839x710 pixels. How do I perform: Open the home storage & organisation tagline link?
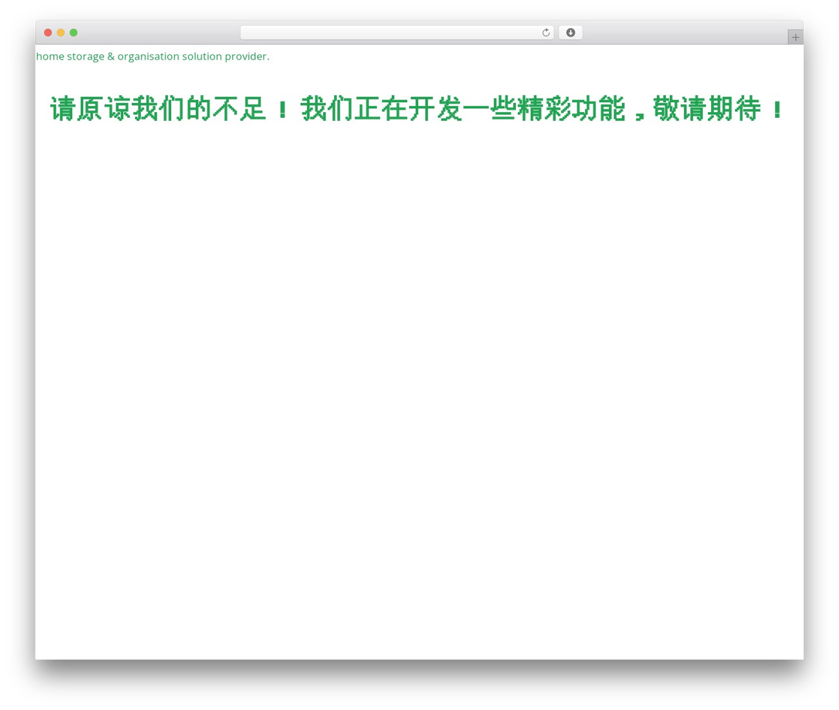pyautogui.click(x=153, y=56)
